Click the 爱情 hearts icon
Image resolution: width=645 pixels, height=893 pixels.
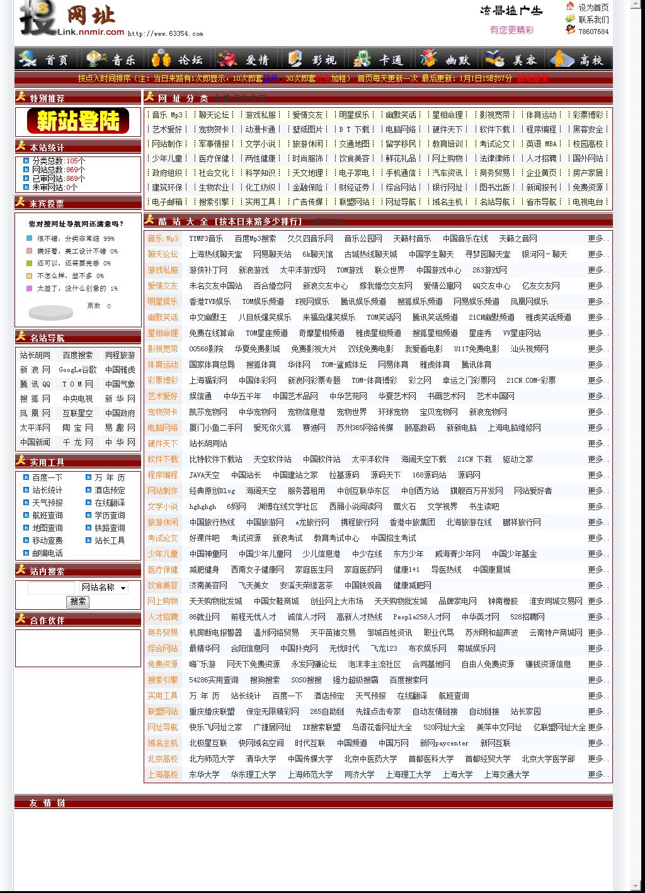[227, 59]
